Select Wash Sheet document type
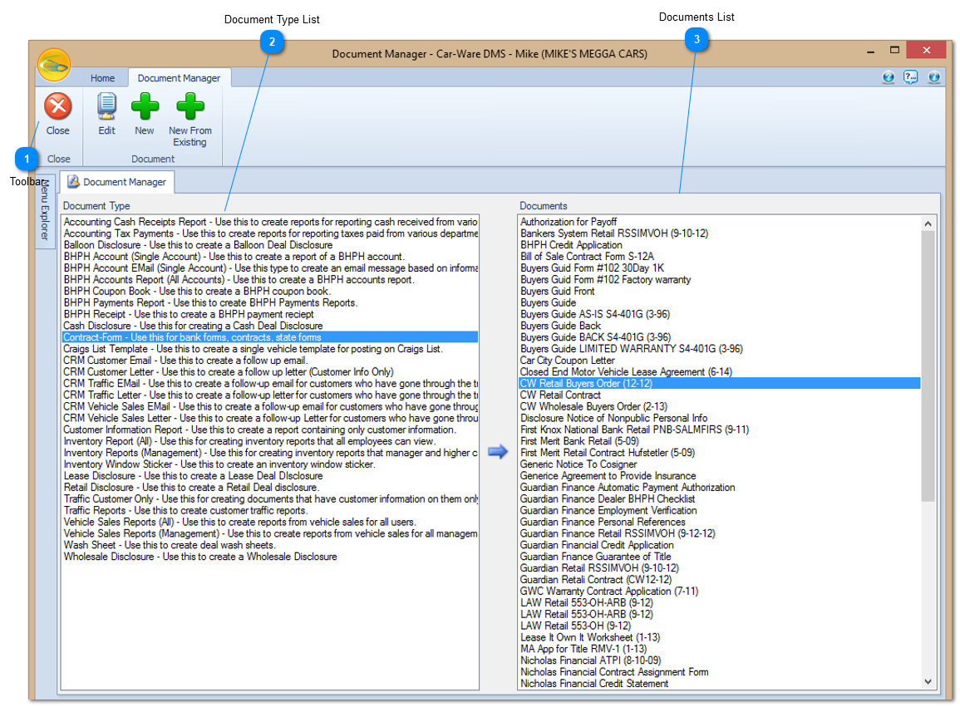 (270, 545)
